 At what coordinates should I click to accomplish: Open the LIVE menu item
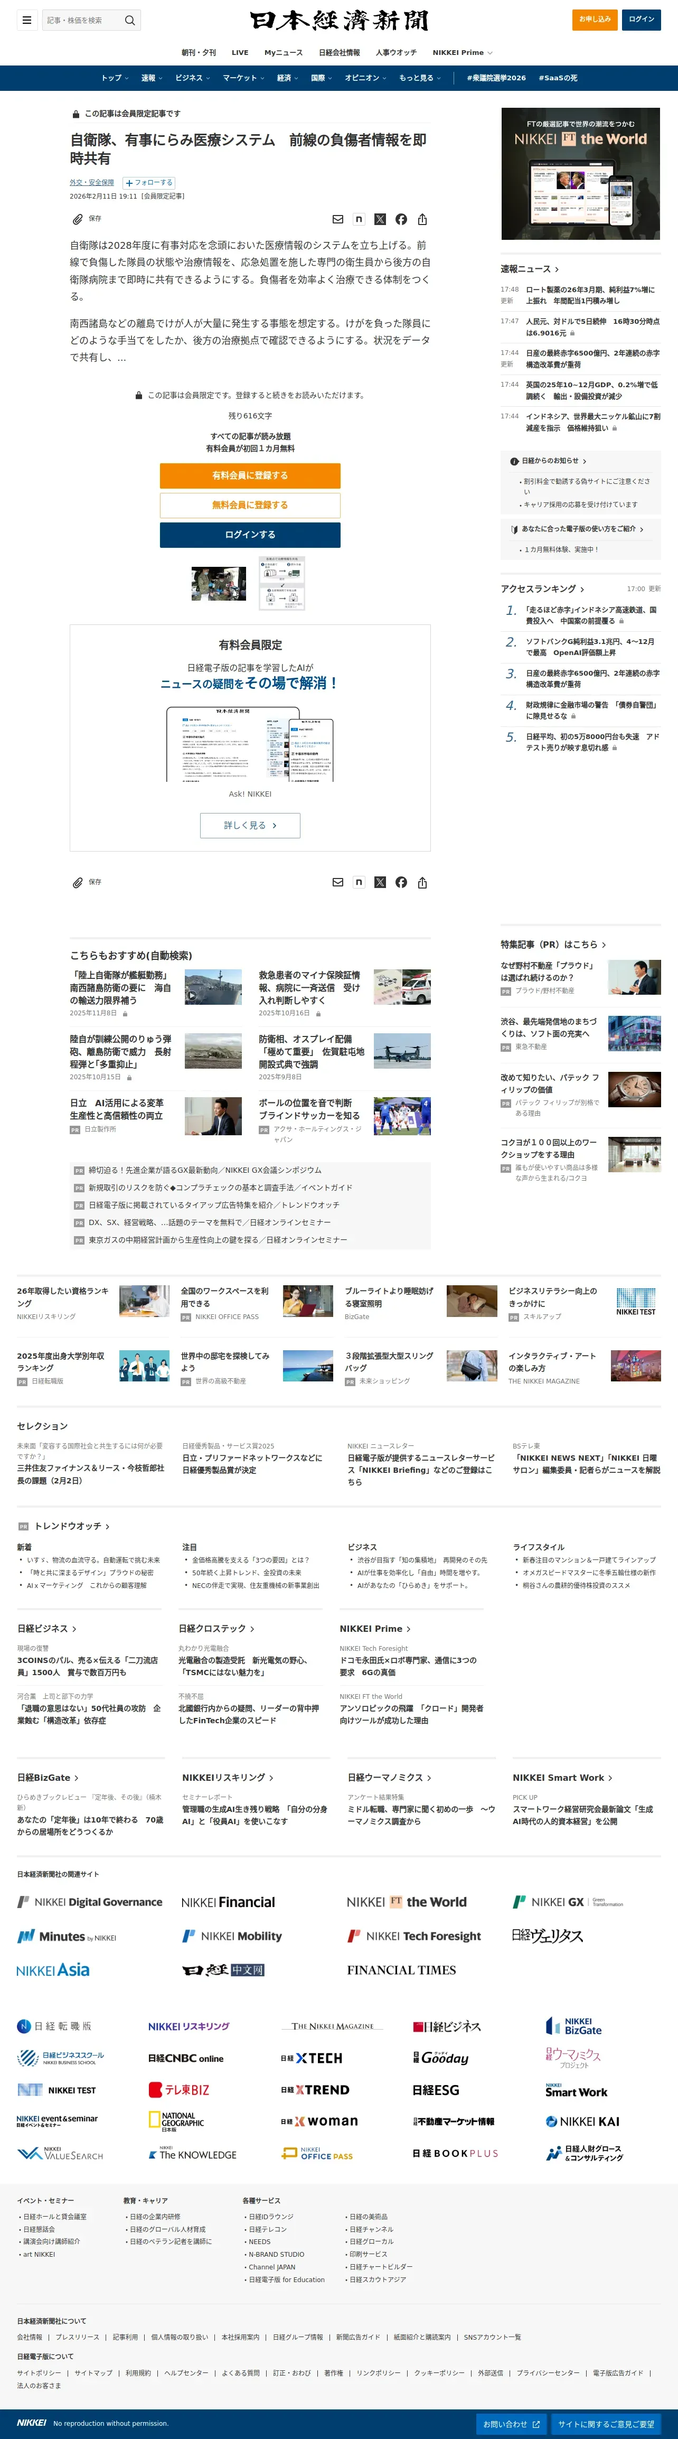(240, 53)
